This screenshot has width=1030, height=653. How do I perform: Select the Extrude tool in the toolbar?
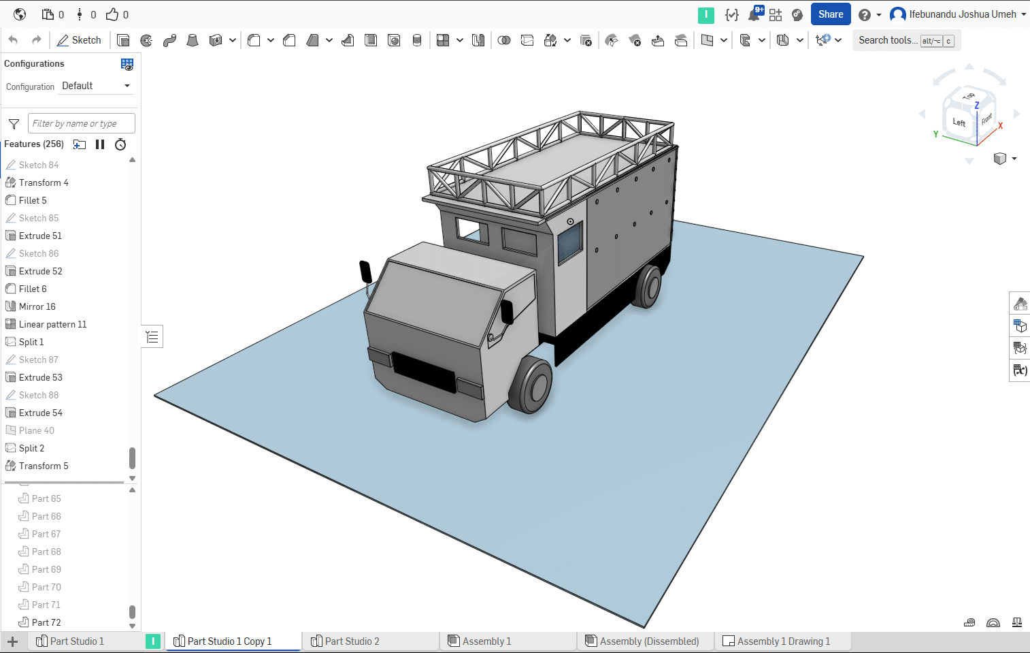point(123,40)
